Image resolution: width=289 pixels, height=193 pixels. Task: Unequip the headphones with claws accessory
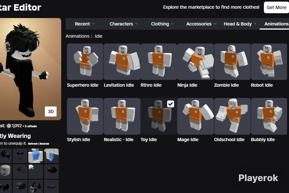click(x=35, y=186)
